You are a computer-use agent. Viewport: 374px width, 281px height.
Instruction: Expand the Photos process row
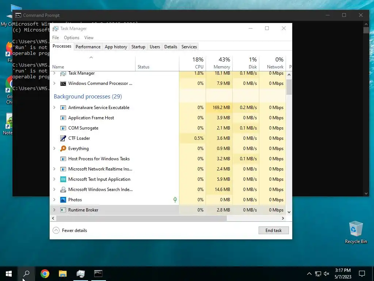pos(54,200)
